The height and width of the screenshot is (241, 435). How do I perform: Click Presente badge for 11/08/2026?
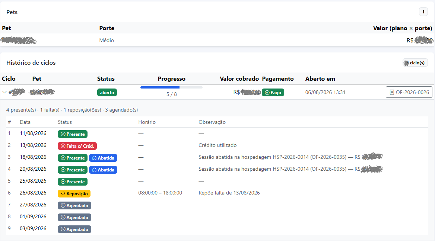(73, 134)
